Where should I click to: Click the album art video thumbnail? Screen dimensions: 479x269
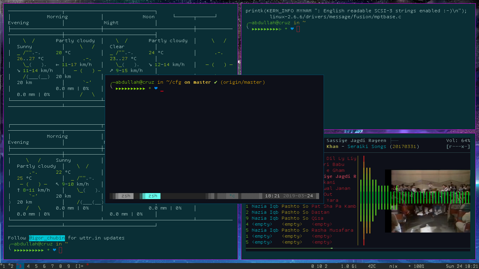[x=428, y=201]
